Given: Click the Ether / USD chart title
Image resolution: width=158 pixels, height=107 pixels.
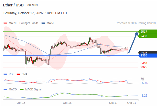Looking at the screenshot, I should 13,5.
